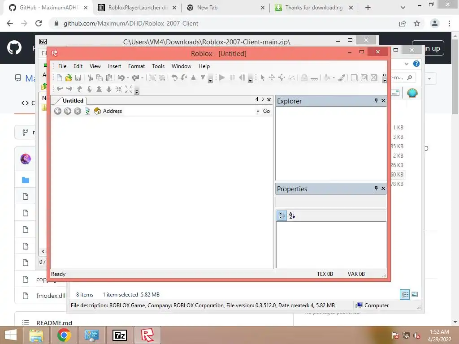Image resolution: width=459 pixels, height=344 pixels.
Task: Click the Anchor surface tool icon
Action: point(314,78)
